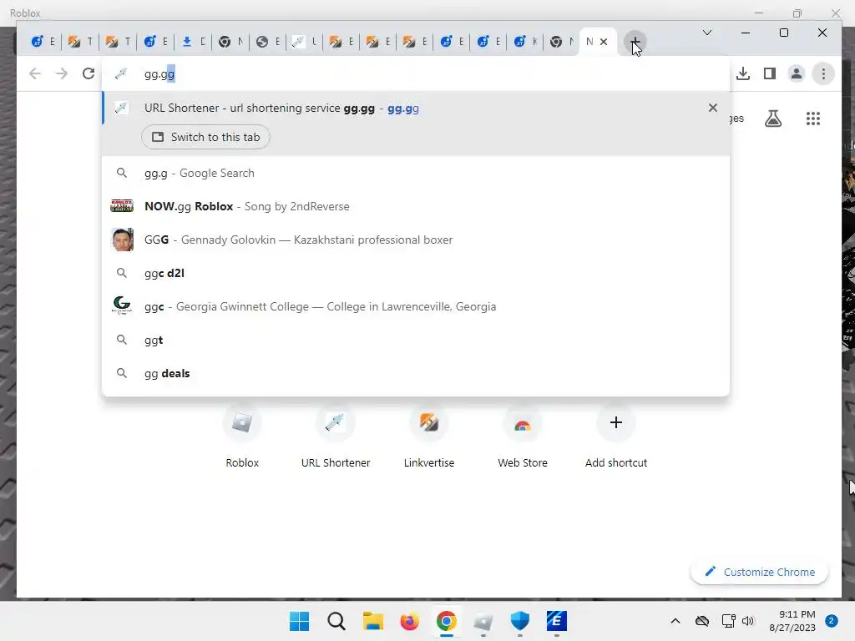The width and height of the screenshot is (855, 641).
Task: Open a new tab with the plus button
Action: 635,42
